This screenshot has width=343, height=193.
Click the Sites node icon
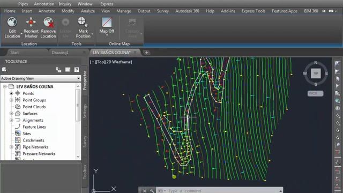18,133
